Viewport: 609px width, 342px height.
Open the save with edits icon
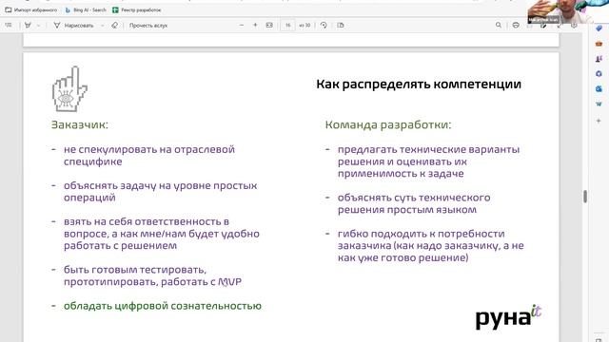543,26
